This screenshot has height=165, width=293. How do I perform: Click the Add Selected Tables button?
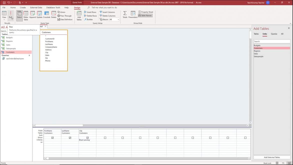pyautogui.click(x=272, y=157)
